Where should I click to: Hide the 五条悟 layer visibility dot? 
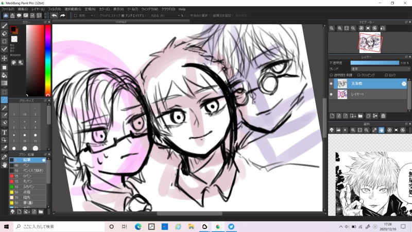click(331, 84)
